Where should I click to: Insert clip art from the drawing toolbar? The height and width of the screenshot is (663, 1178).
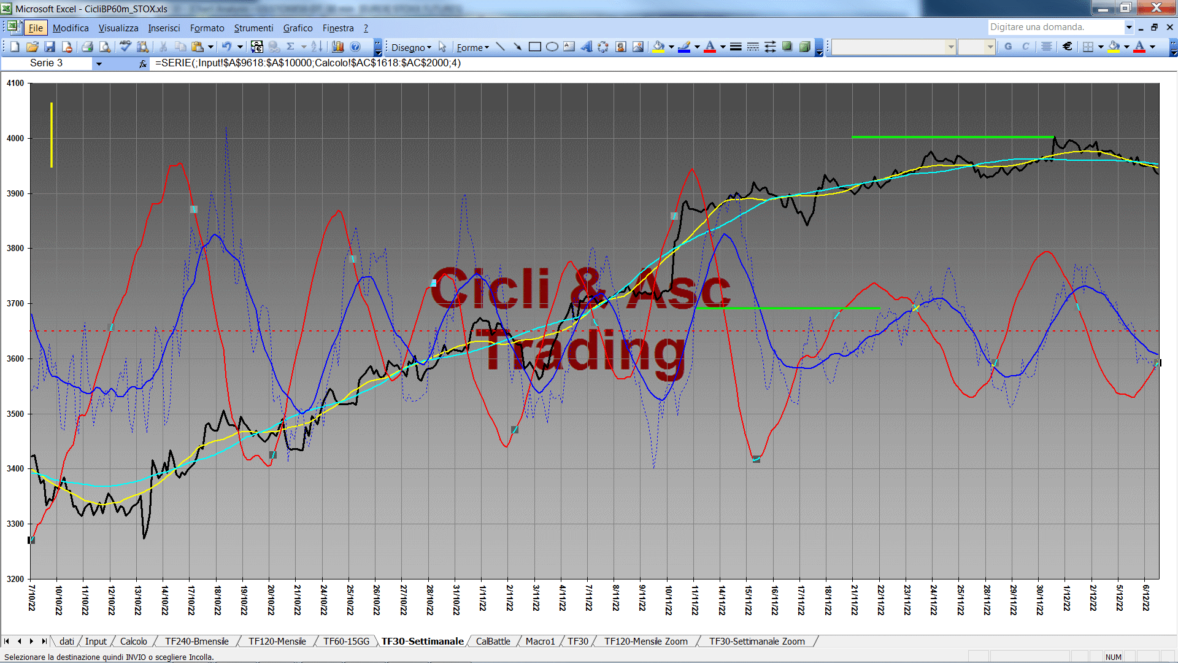pos(620,47)
